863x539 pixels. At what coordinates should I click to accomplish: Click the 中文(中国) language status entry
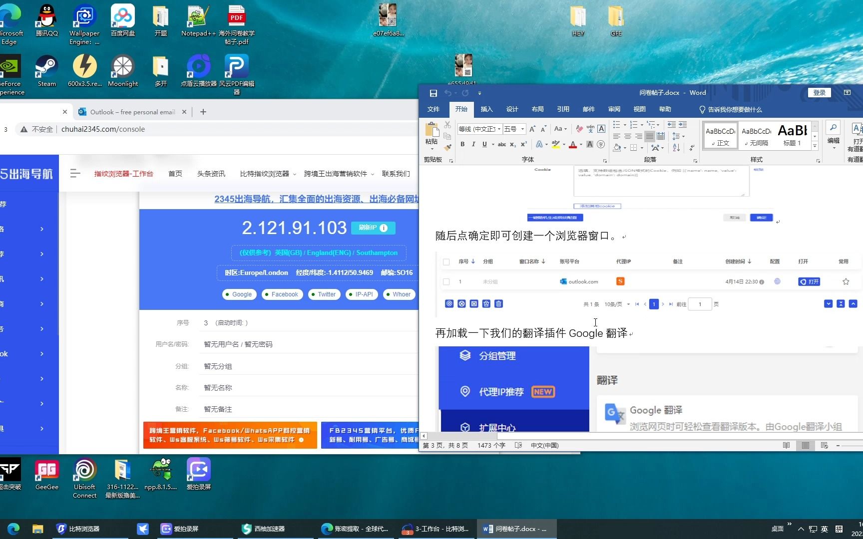(544, 445)
